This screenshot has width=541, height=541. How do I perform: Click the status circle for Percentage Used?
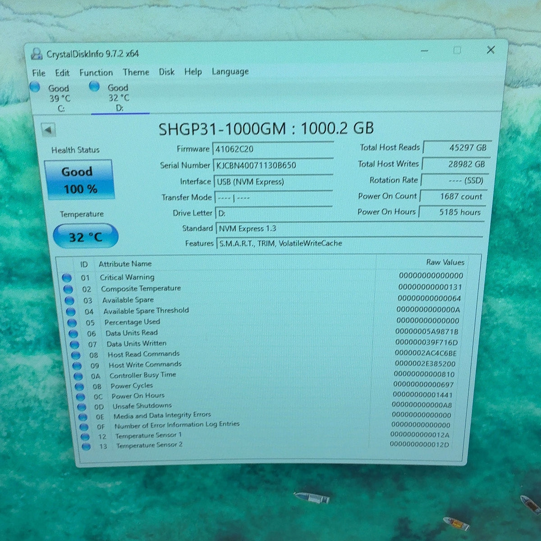pyautogui.click(x=72, y=323)
